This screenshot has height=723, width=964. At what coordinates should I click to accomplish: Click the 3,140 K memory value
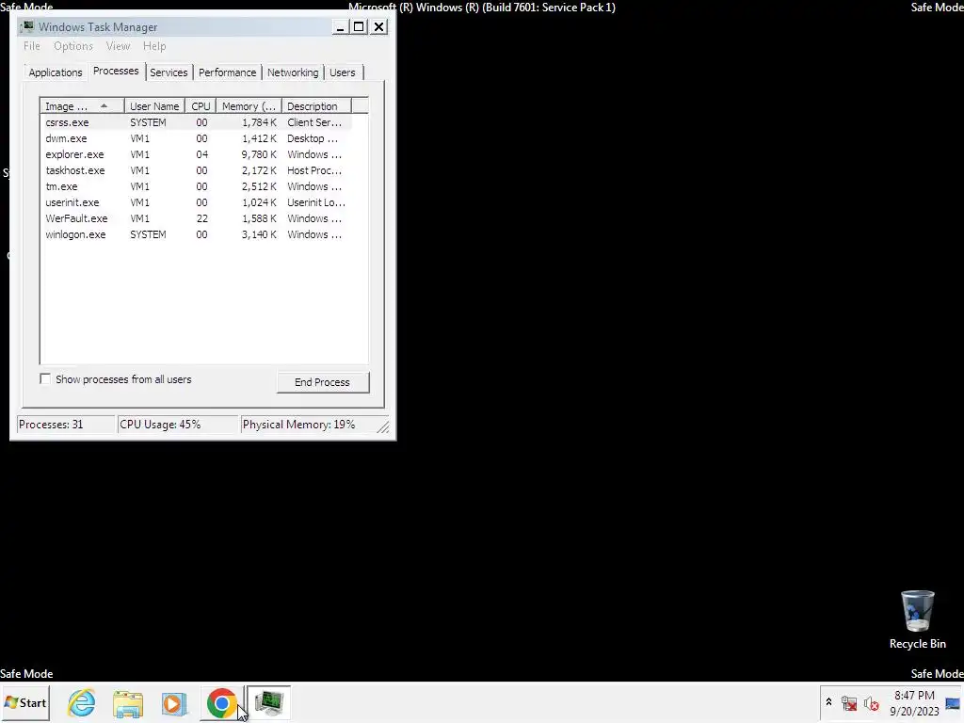[259, 234]
